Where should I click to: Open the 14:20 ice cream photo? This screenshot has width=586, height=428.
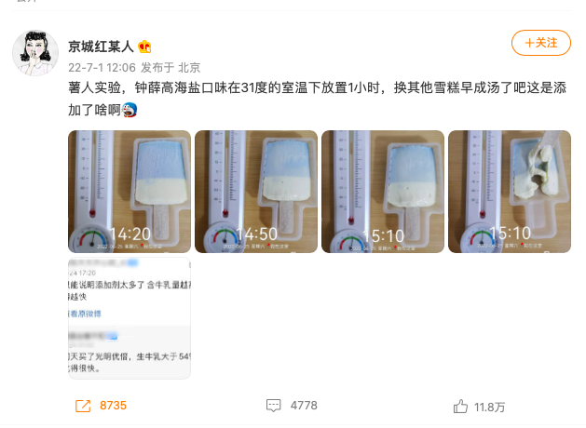pyautogui.click(x=129, y=192)
